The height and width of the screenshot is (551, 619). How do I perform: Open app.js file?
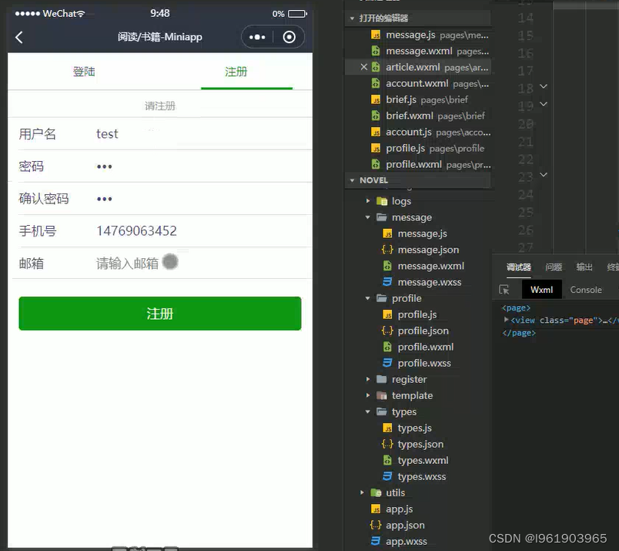pyautogui.click(x=392, y=509)
